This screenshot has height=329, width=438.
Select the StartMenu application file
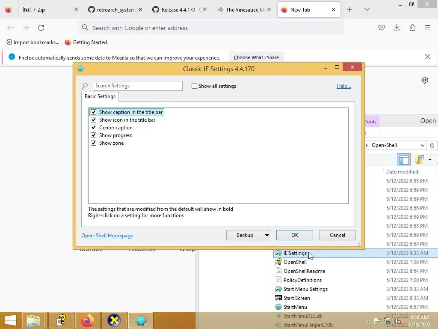[295, 307]
